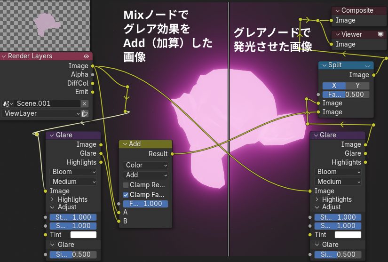
Task: Click the Add node Result output socket
Action: 172,154
